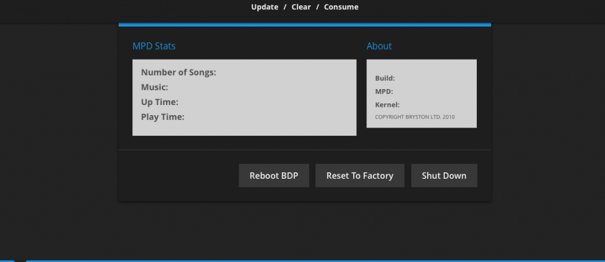The width and height of the screenshot is (605, 262).
Task: Click the blue stripe above MPD Stats
Action: (x=305, y=25)
